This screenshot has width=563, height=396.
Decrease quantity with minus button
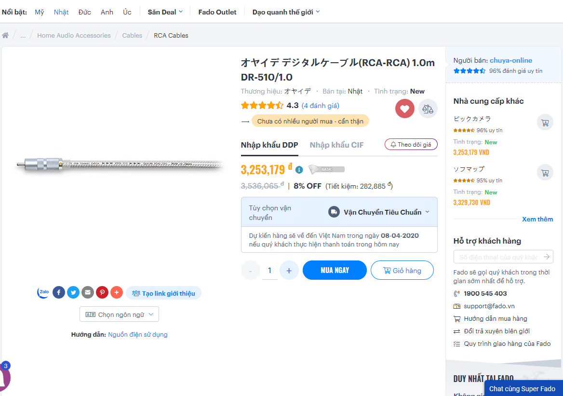[250, 270]
